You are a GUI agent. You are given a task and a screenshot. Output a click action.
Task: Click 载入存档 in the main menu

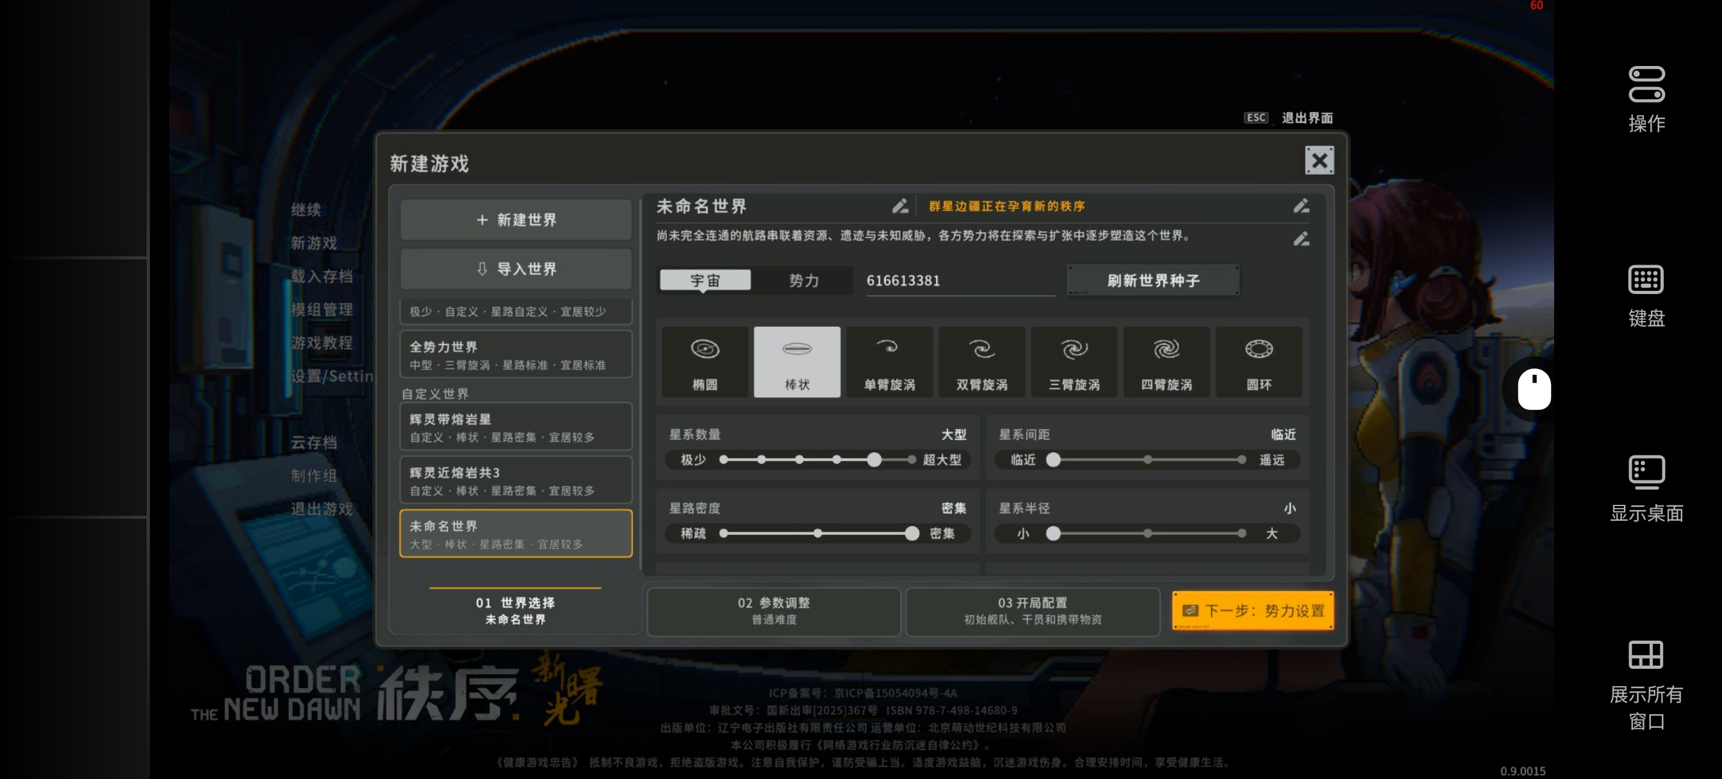pyautogui.click(x=321, y=276)
